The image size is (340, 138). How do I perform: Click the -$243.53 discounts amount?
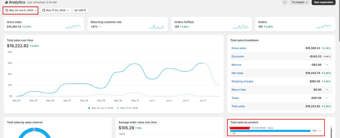(315, 56)
